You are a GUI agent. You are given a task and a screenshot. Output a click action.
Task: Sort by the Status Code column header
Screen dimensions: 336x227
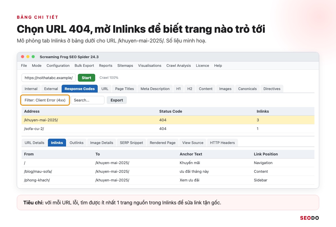coord(171,111)
